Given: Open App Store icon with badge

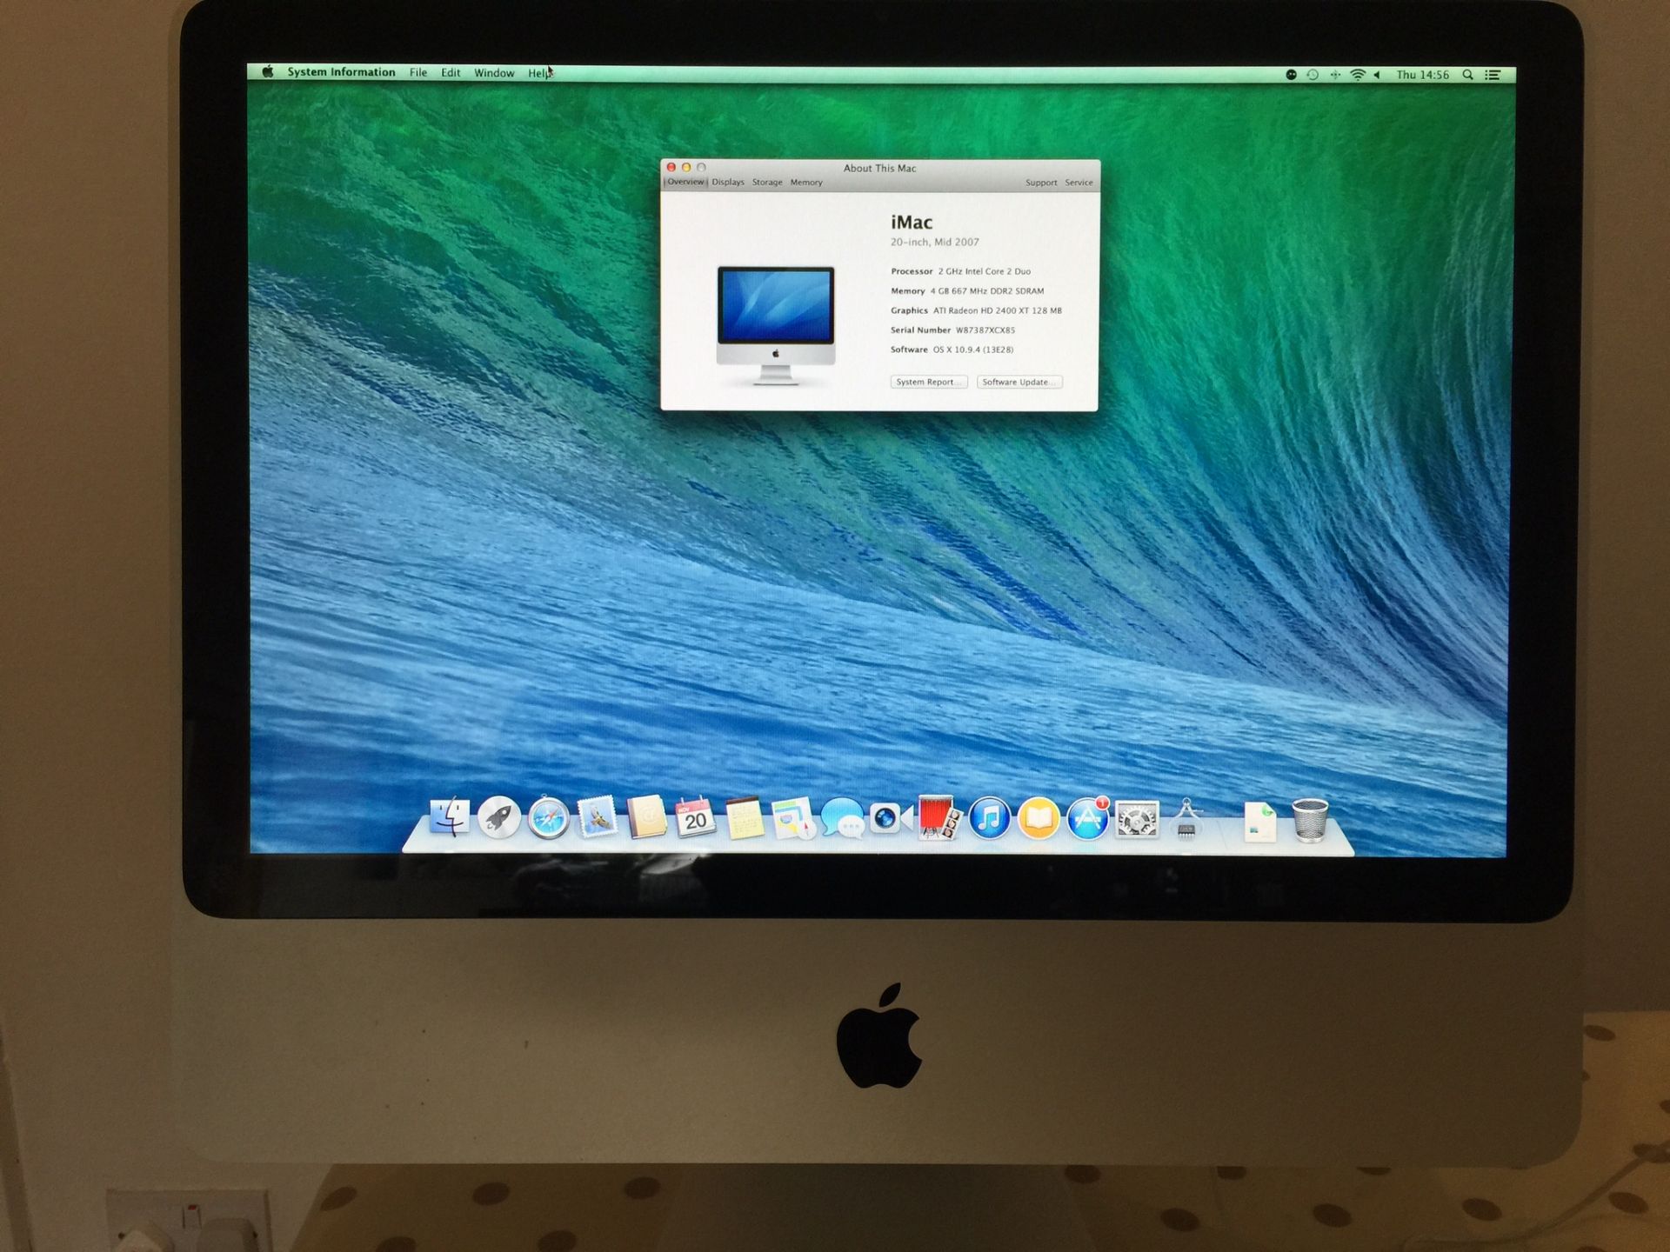Looking at the screenshot, I should tap(1088, 818).
